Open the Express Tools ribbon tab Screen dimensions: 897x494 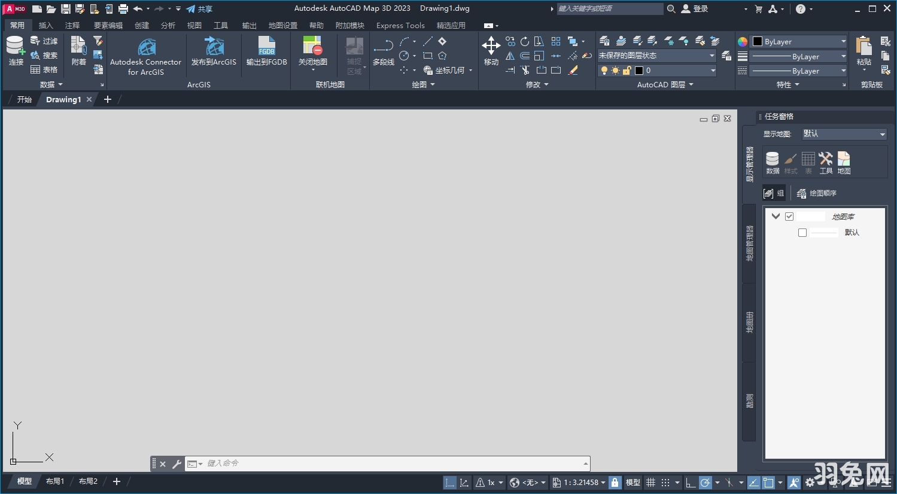coord(400,25)
